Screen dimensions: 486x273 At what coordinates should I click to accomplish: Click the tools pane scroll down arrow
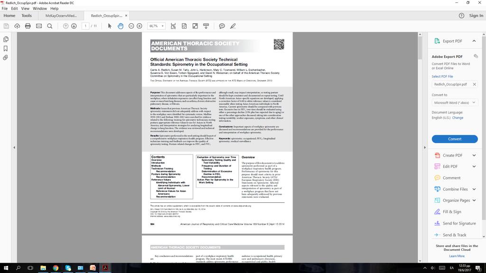[484, 237]
